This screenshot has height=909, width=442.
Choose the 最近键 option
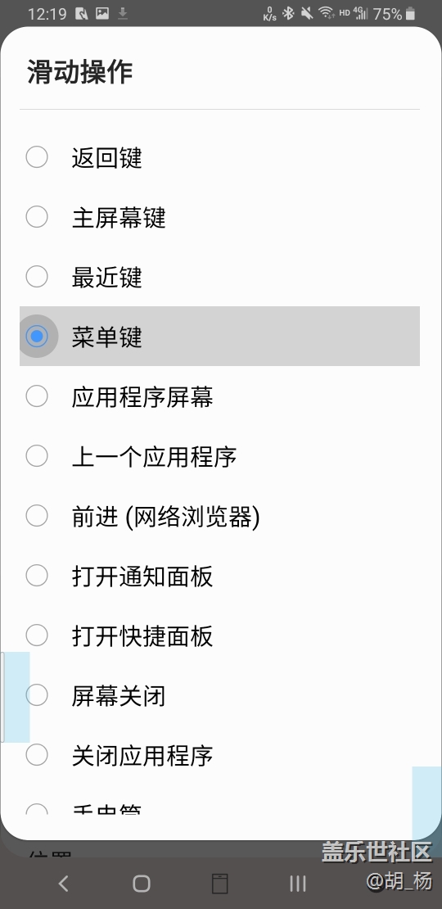(x=219, y=277)
